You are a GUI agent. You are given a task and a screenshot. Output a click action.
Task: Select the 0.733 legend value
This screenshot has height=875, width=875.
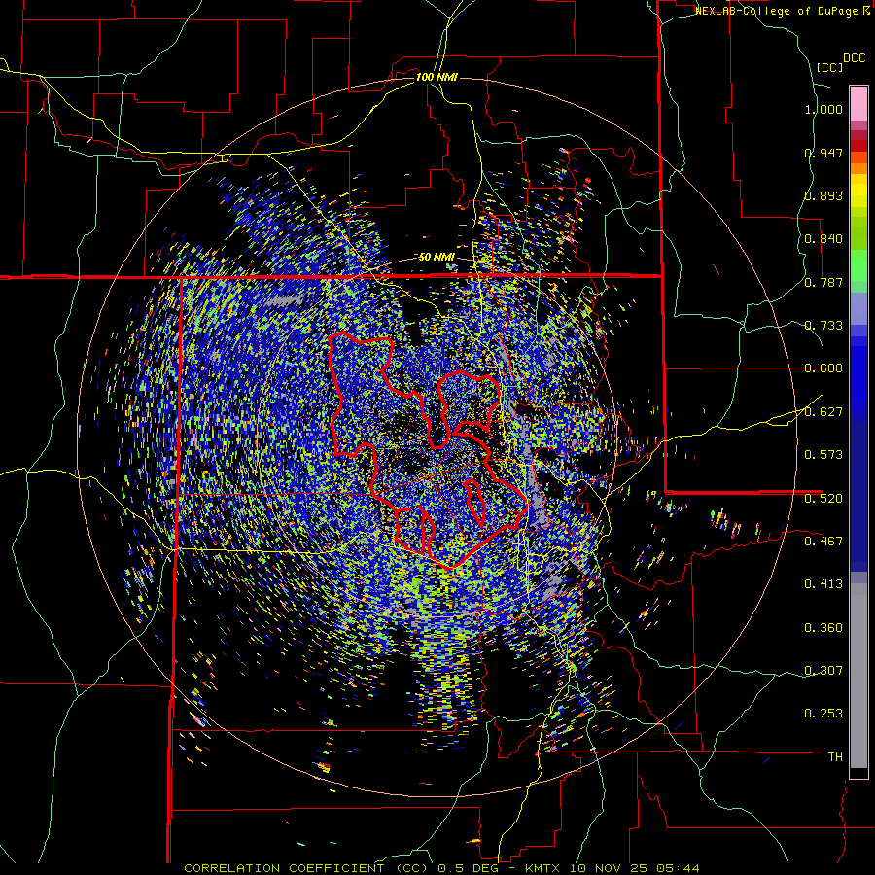coord(823,326)
